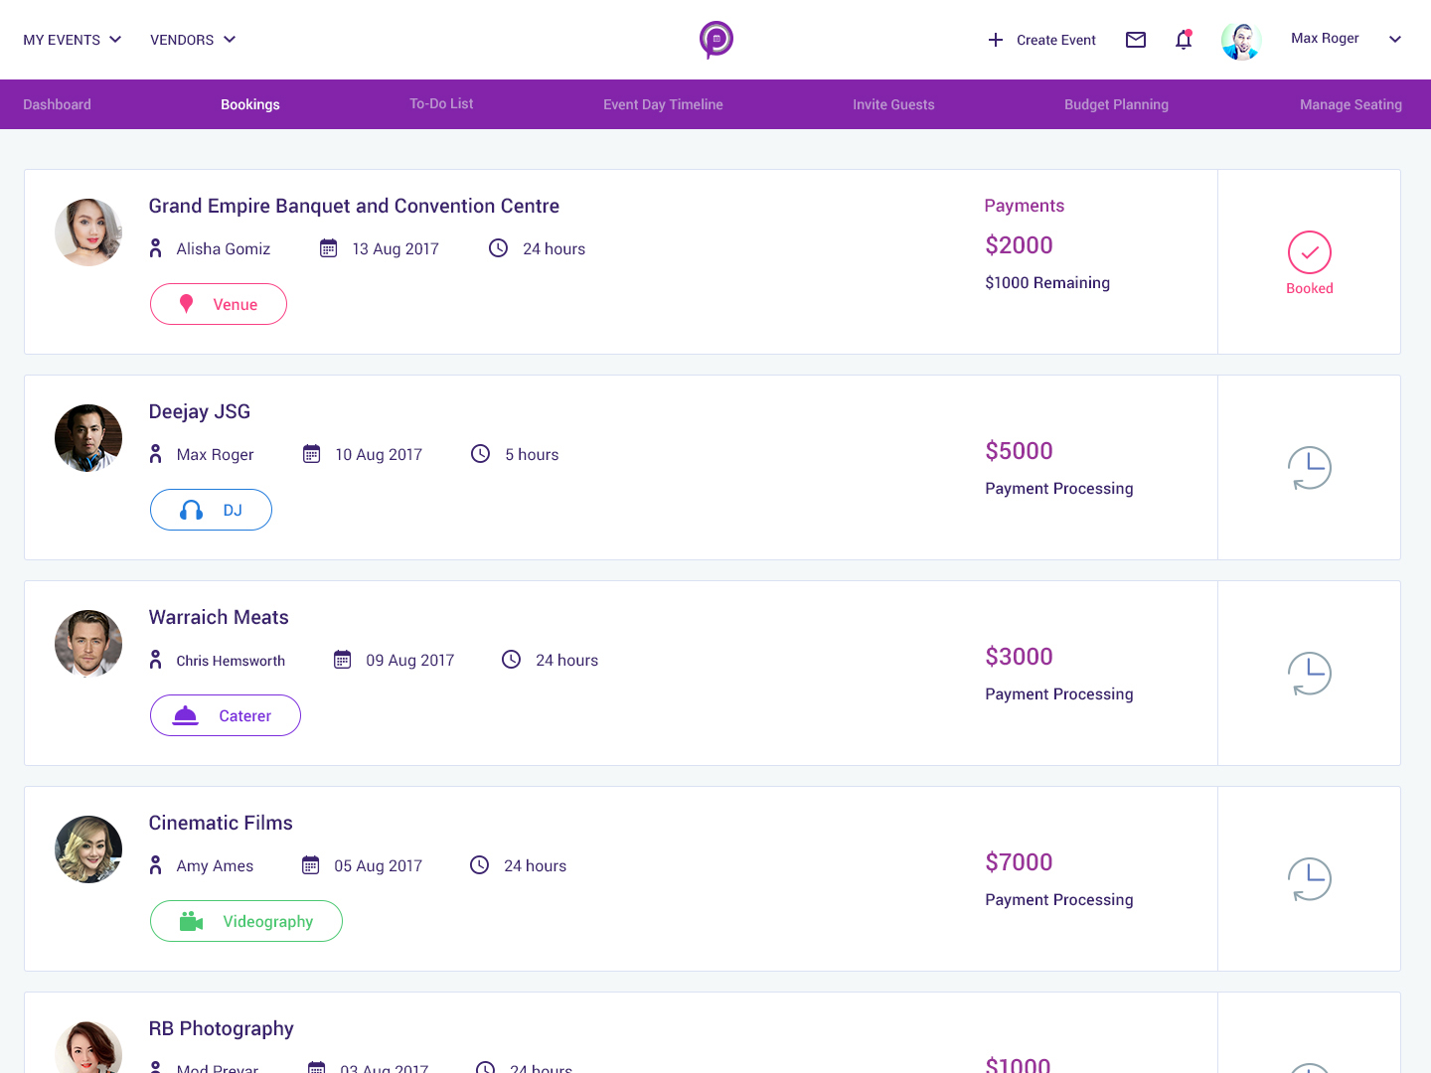Open the mail envelope icon
This screenshot has width=1431, height=1073.
pos(1136,40)
